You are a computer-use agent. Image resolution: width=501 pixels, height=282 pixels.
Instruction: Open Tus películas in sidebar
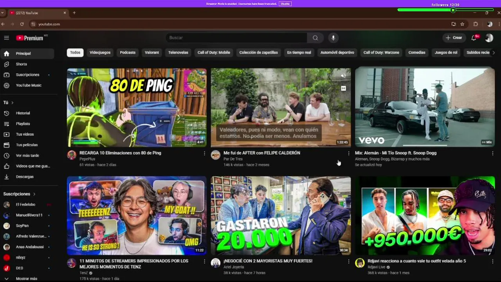tap(27, 145)
